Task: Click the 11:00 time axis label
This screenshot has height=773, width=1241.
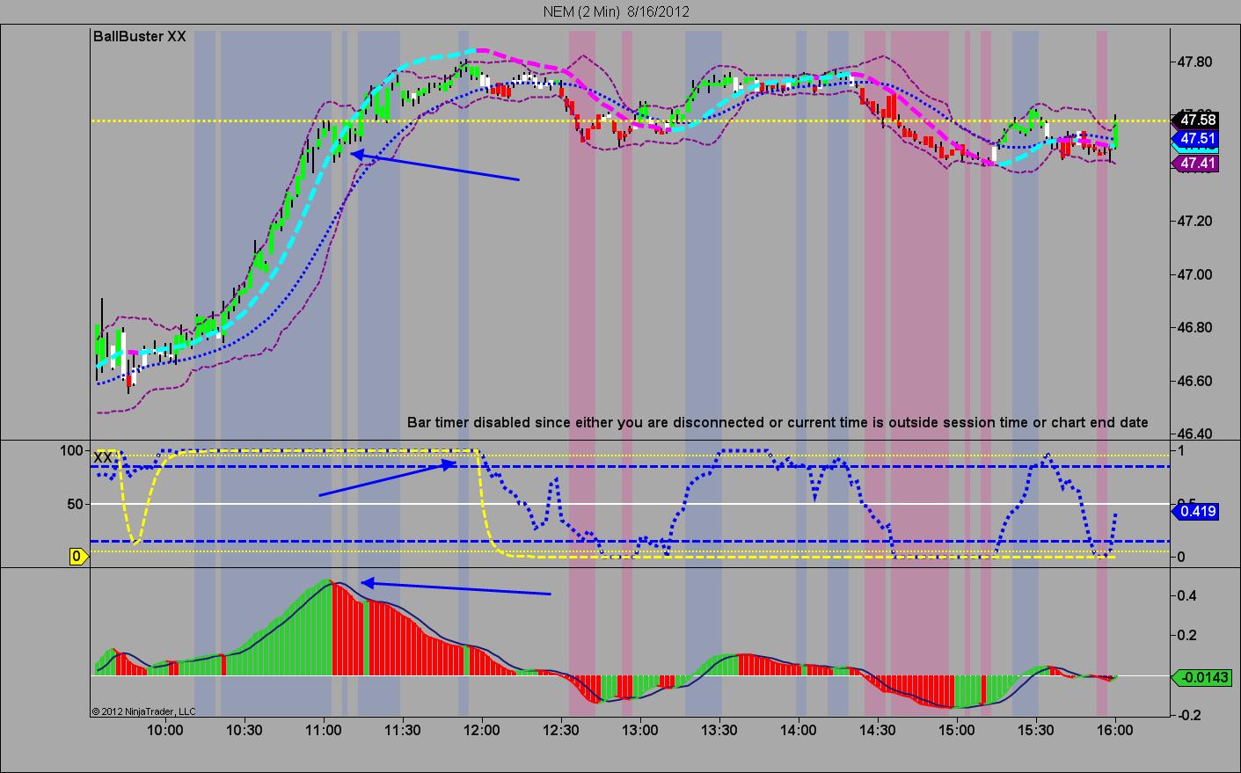Action: [x=323, y=730]
